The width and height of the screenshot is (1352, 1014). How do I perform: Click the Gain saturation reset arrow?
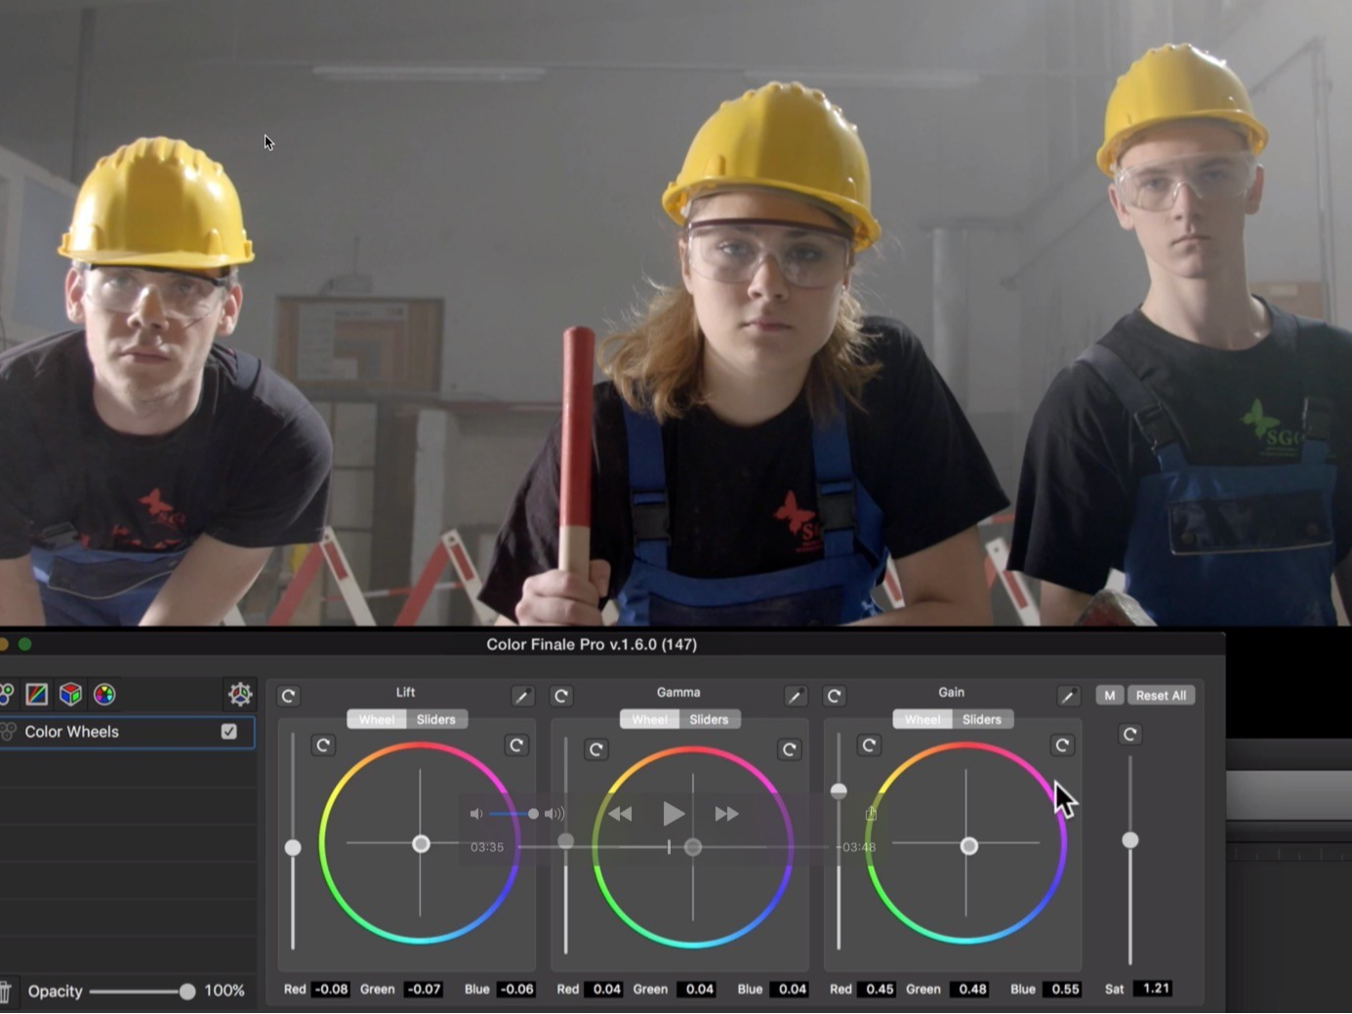click(x=1063, y=745)
